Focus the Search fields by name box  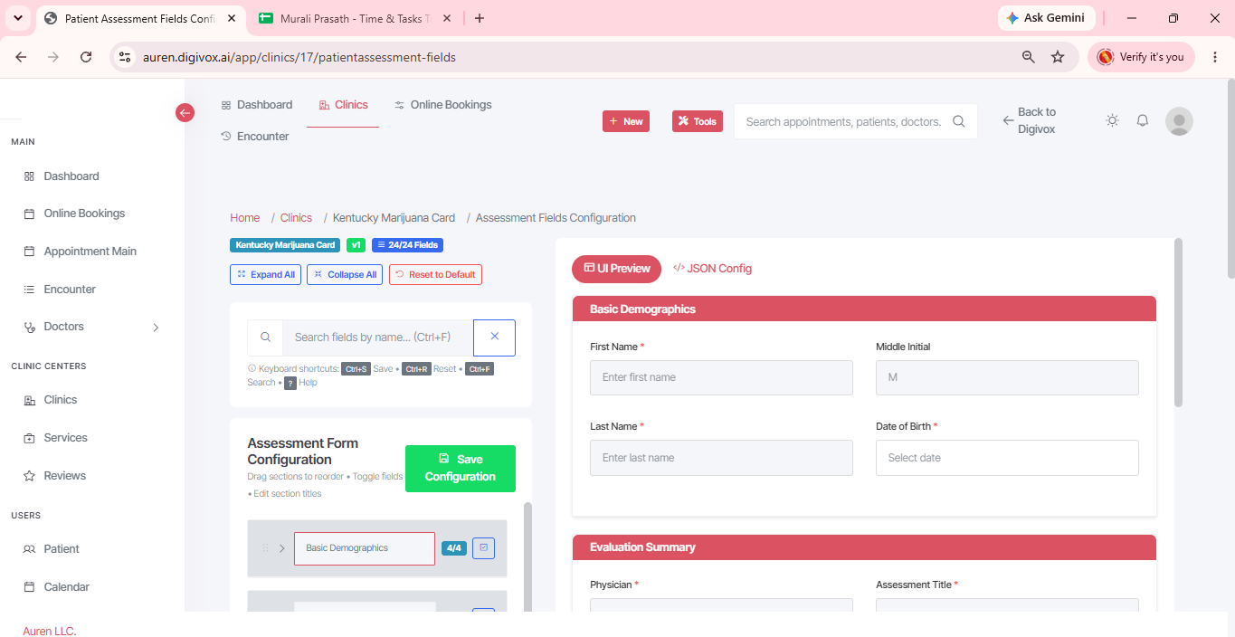[x=377, y=337]
